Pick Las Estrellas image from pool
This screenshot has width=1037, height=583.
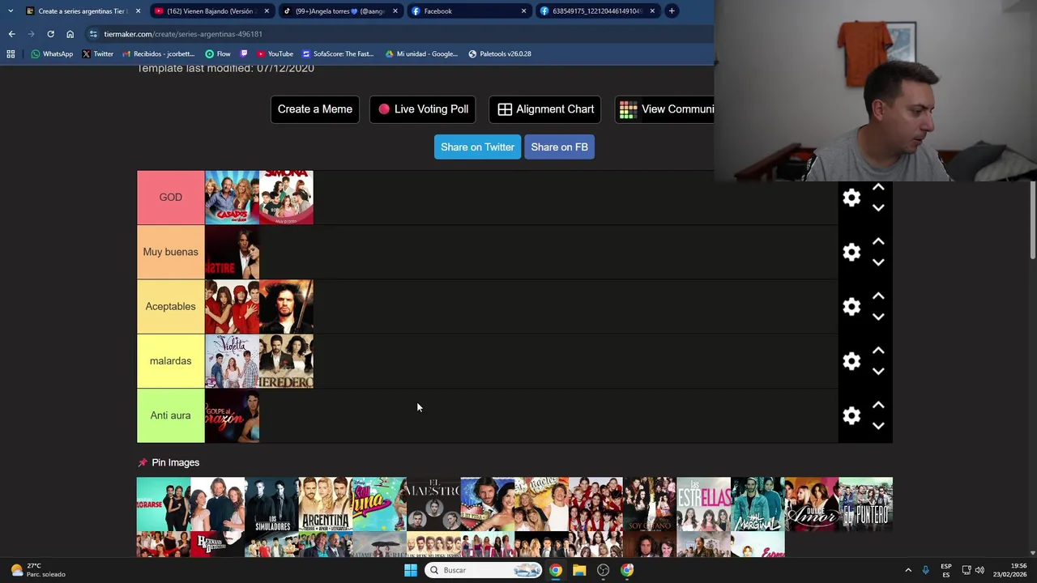(x=703, y=504)
